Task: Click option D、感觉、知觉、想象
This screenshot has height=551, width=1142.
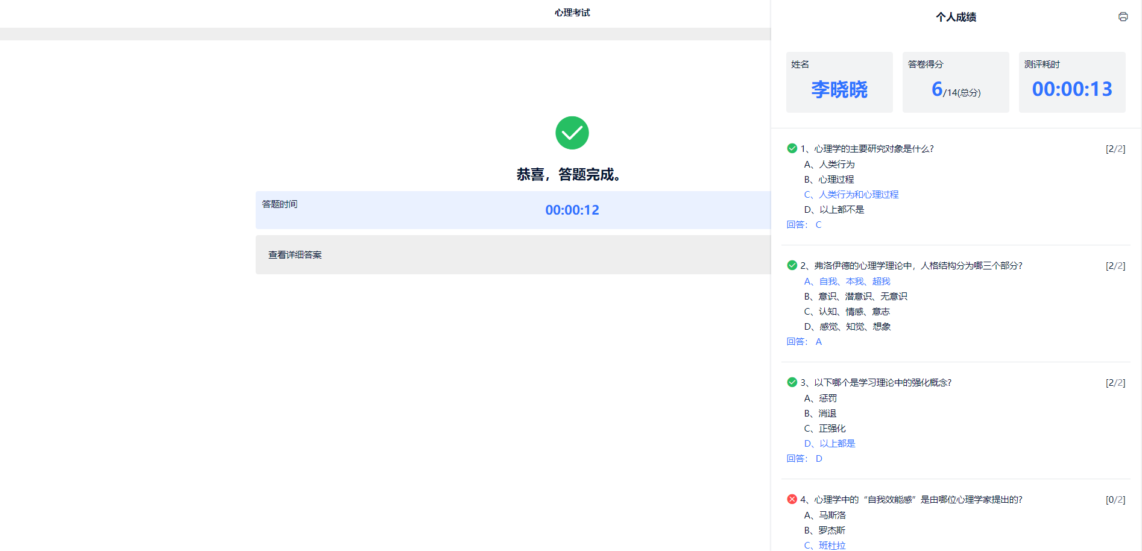Action: (847, 326)
